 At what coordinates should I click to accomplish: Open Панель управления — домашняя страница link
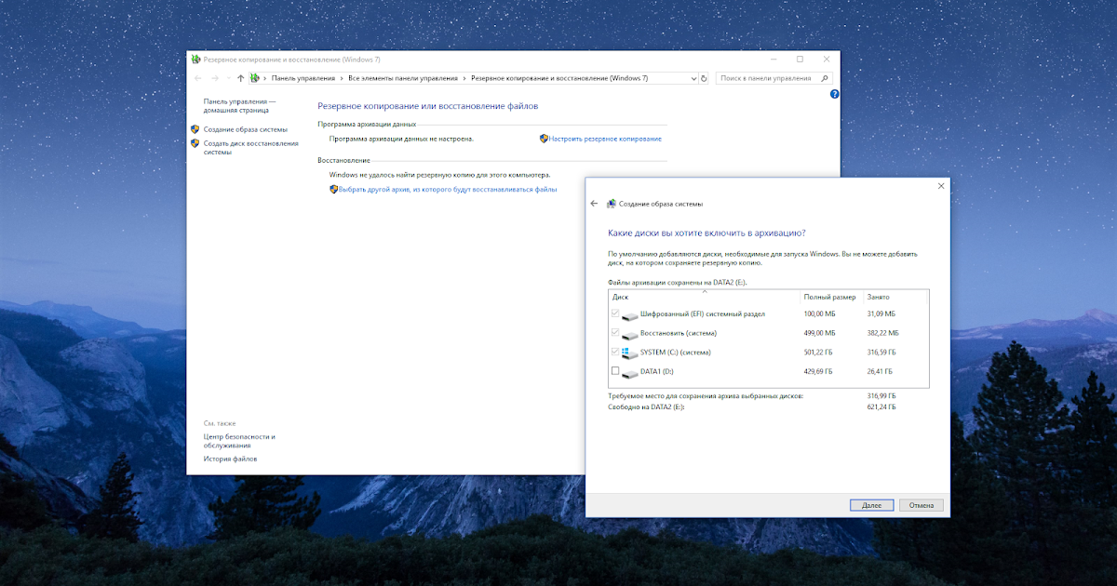click(240, 105)
